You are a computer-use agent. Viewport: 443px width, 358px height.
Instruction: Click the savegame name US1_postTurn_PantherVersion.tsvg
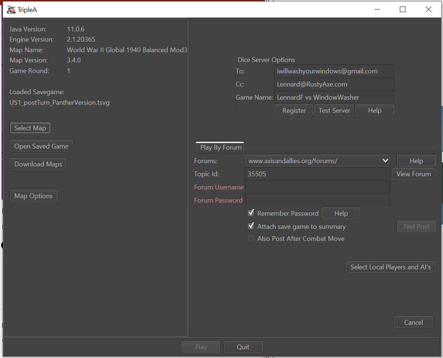click(x=60, y=103)
